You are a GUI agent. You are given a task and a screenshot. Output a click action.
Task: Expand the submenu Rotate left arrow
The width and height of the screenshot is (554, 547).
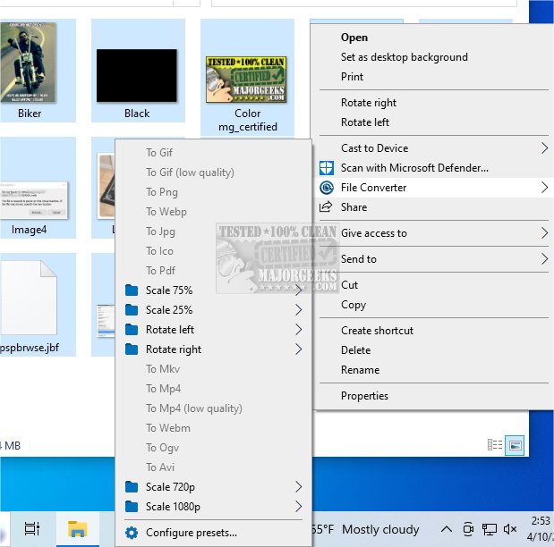(x=299, y=330)
